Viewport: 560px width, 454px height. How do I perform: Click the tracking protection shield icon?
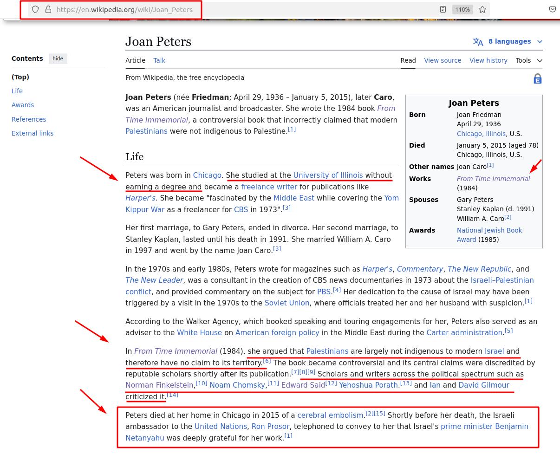coord(35,9)
